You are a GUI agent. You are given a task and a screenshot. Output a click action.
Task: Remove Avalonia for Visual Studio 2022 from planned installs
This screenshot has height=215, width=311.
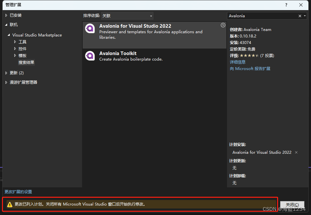(x=296, y=152)
